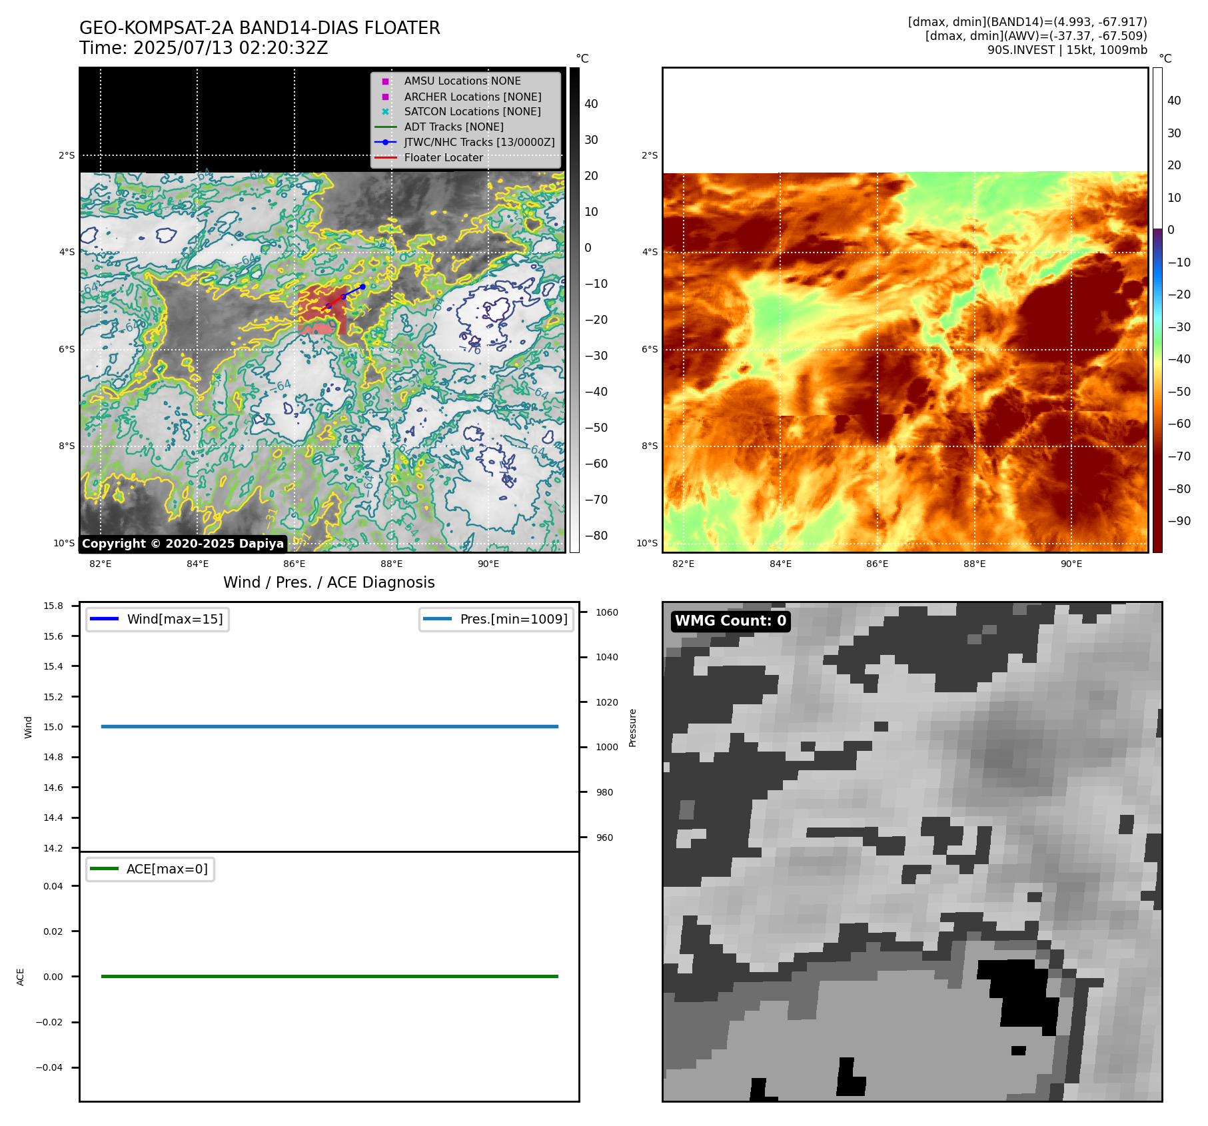Click the magenta AMSU Locations legend marker

(x=385, y=81)
